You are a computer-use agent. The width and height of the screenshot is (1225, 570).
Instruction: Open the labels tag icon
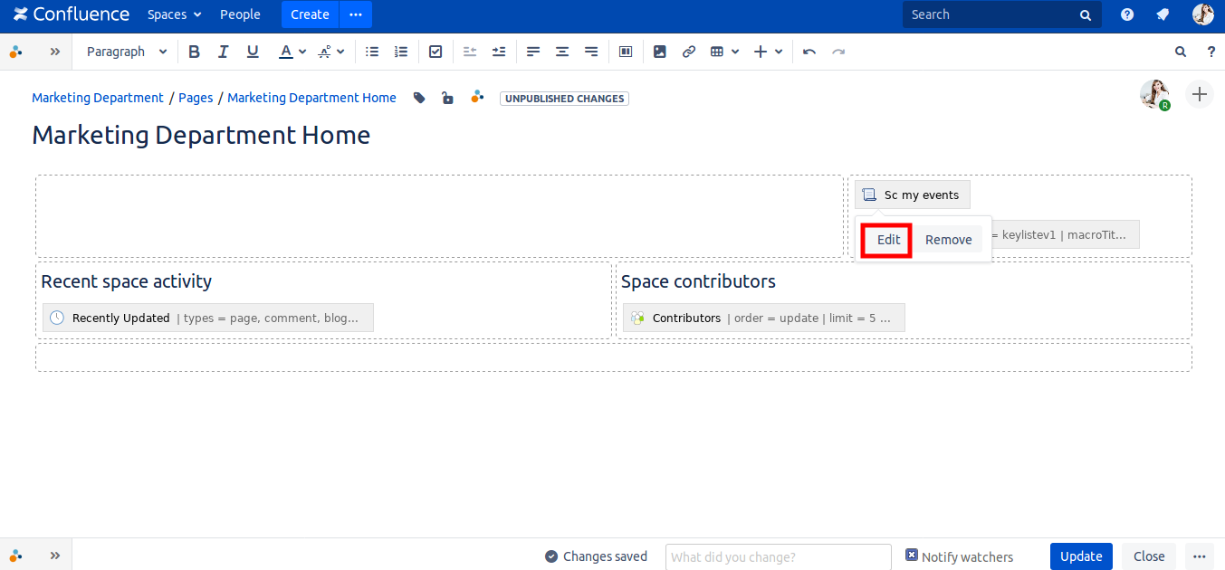419,98
